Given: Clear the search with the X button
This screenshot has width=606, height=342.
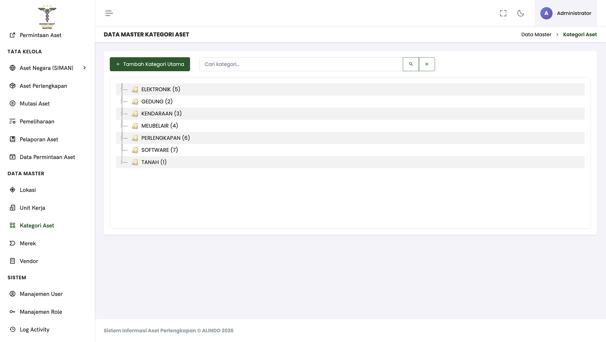Looking at the screenshot, I should click(427, 64).
